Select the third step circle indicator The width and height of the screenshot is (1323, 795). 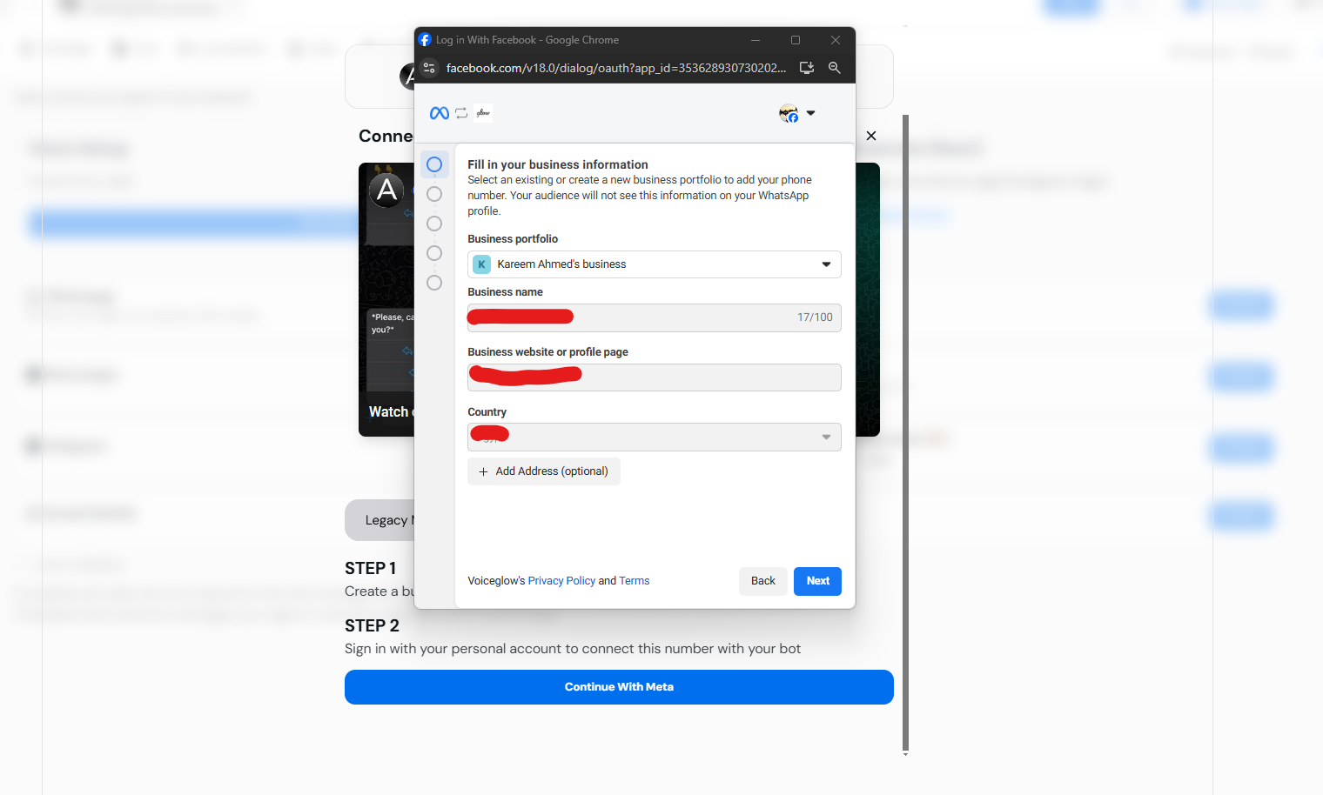434,224
